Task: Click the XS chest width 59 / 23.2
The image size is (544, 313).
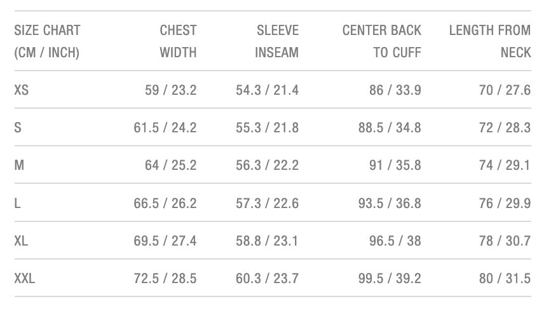Action: (171, 90)
